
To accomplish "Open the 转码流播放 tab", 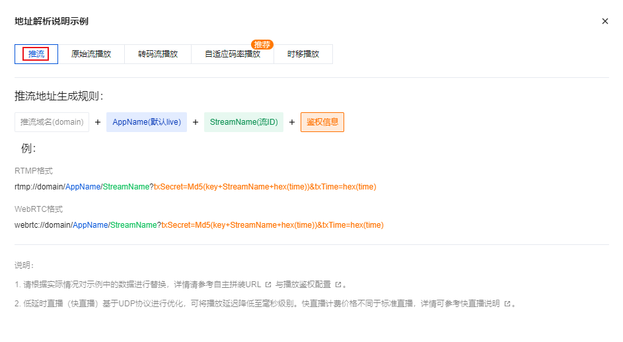I will tap(158, 54).
